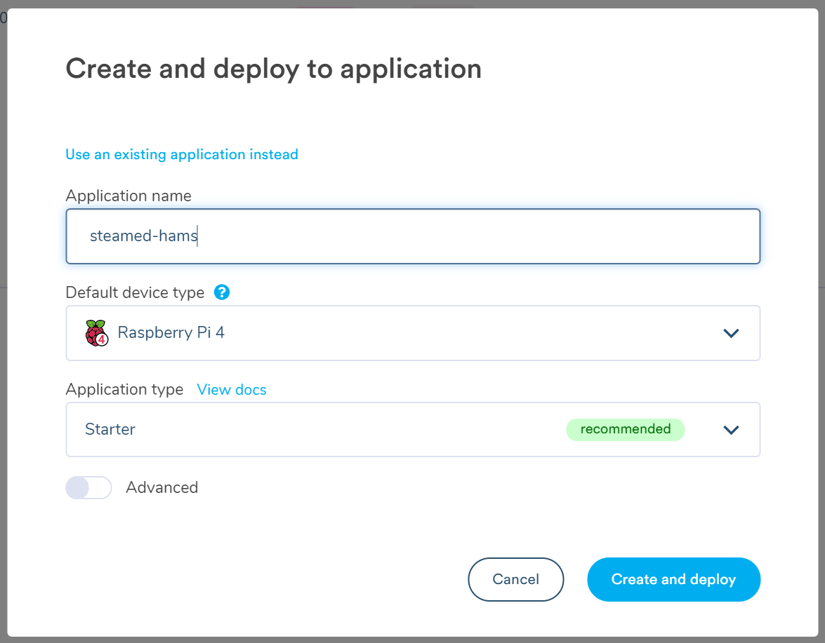Click the Create and deploy to application heading

pyautogui.click(x=273, y=68)
